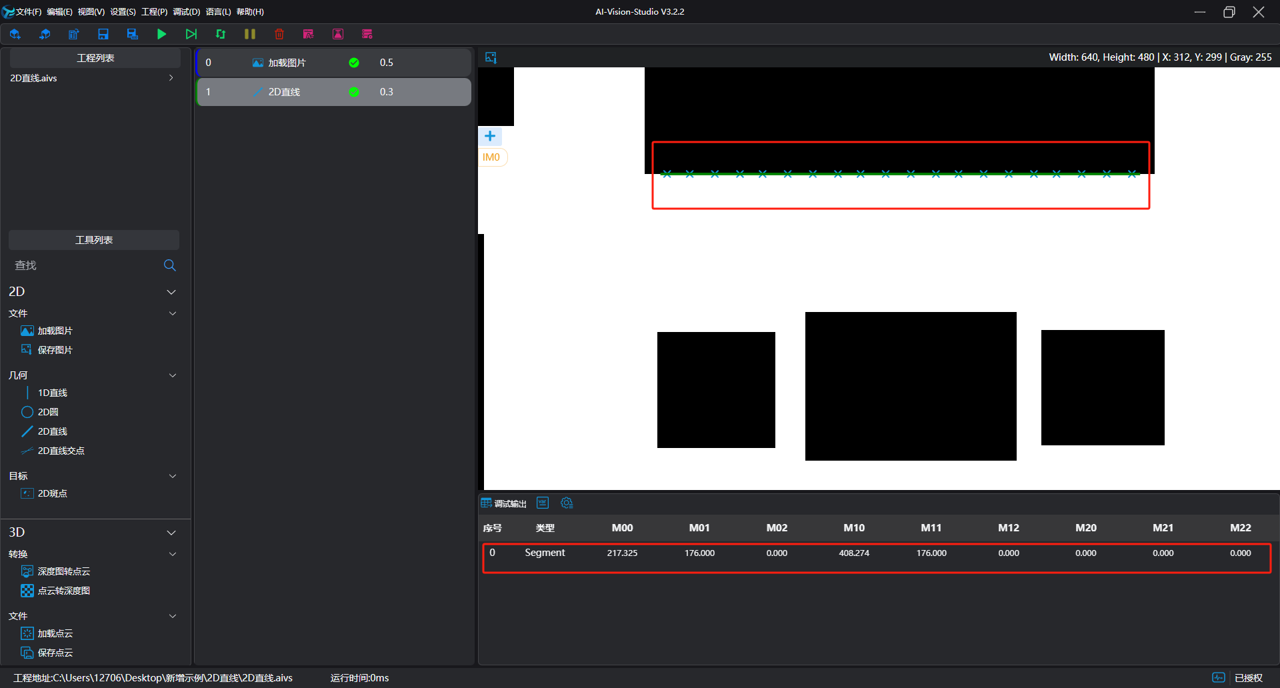Select the 点云转深度图 tool
1280x688 pixels.
click(55, 591)
